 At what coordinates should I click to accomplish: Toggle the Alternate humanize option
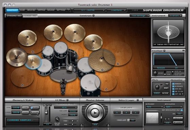coord(173,86)
